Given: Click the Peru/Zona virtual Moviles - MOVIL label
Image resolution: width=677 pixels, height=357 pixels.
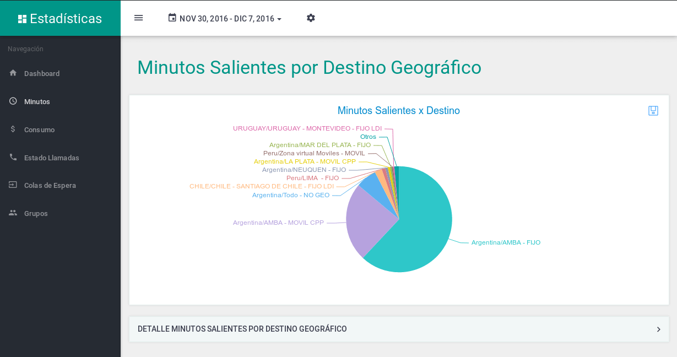Looking at the screenshot, I should coord(314,153).
